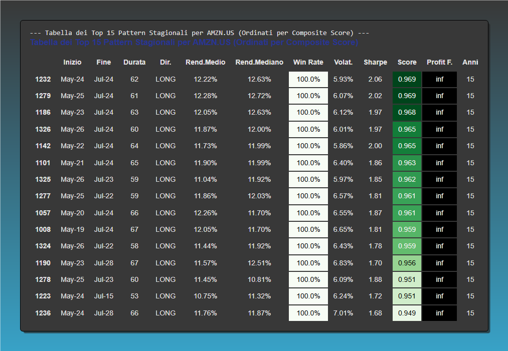Click the Win Rate box for pattern 1279

pyautogui.click(x=308, y=96)
